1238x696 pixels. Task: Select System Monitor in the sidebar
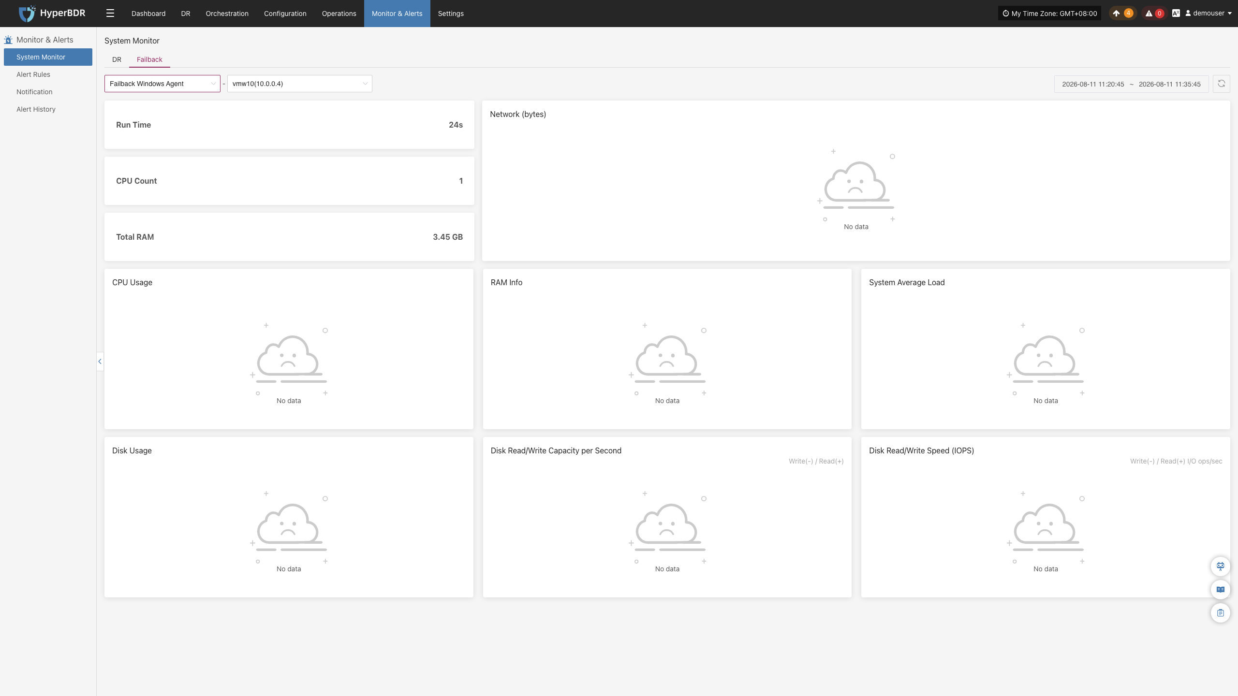click(48, 57)
